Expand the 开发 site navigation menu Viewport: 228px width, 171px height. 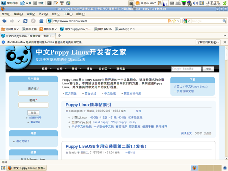click(76, 69)
